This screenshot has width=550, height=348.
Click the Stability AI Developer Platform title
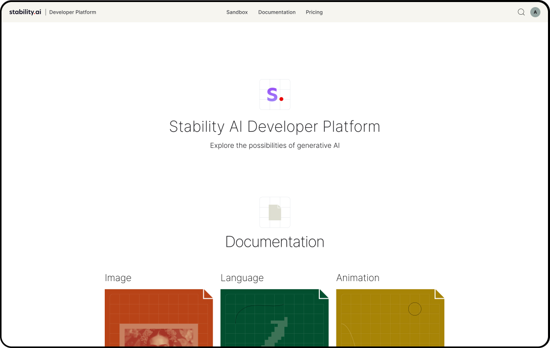point(275,127)
